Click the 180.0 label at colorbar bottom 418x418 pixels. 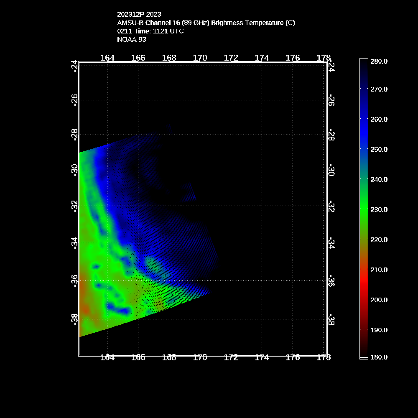379,357
